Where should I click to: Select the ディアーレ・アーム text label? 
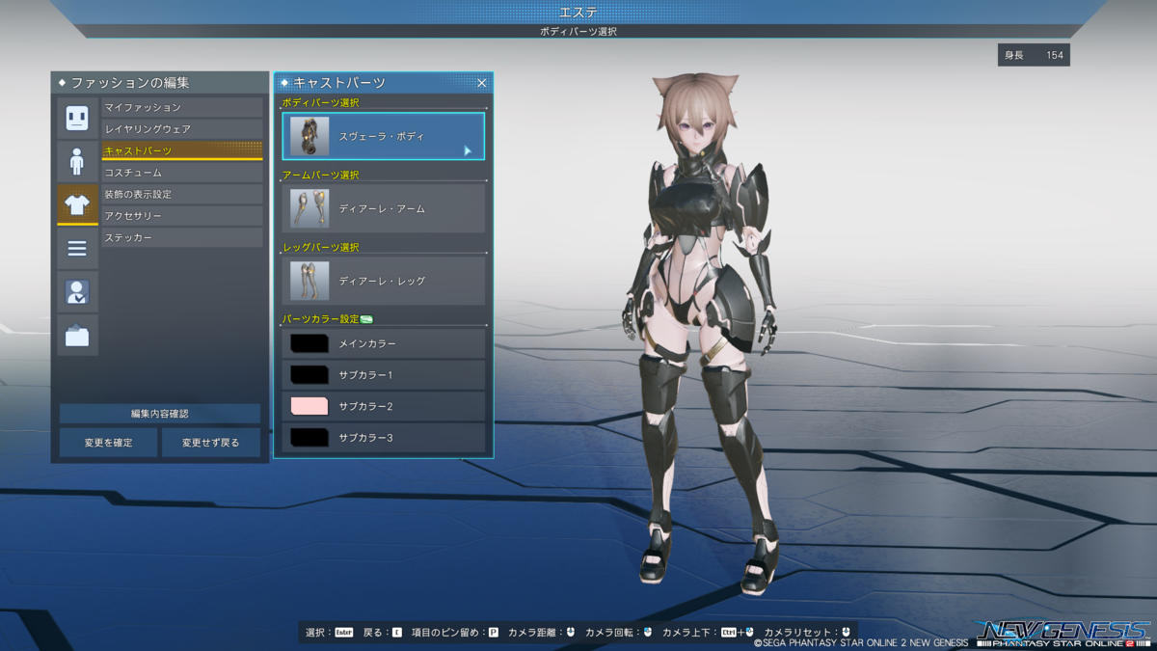(382, 208)
